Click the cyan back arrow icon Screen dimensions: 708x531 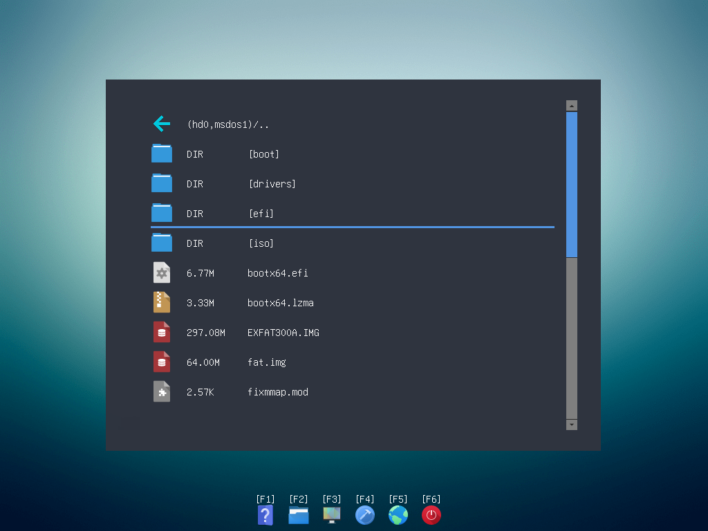coord(162,124)
